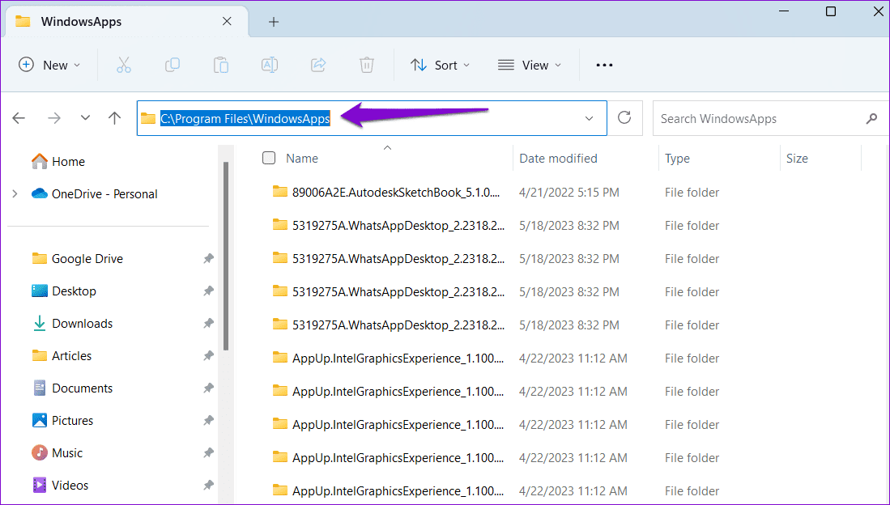Click the folder icon in address bar

[148, 119]
